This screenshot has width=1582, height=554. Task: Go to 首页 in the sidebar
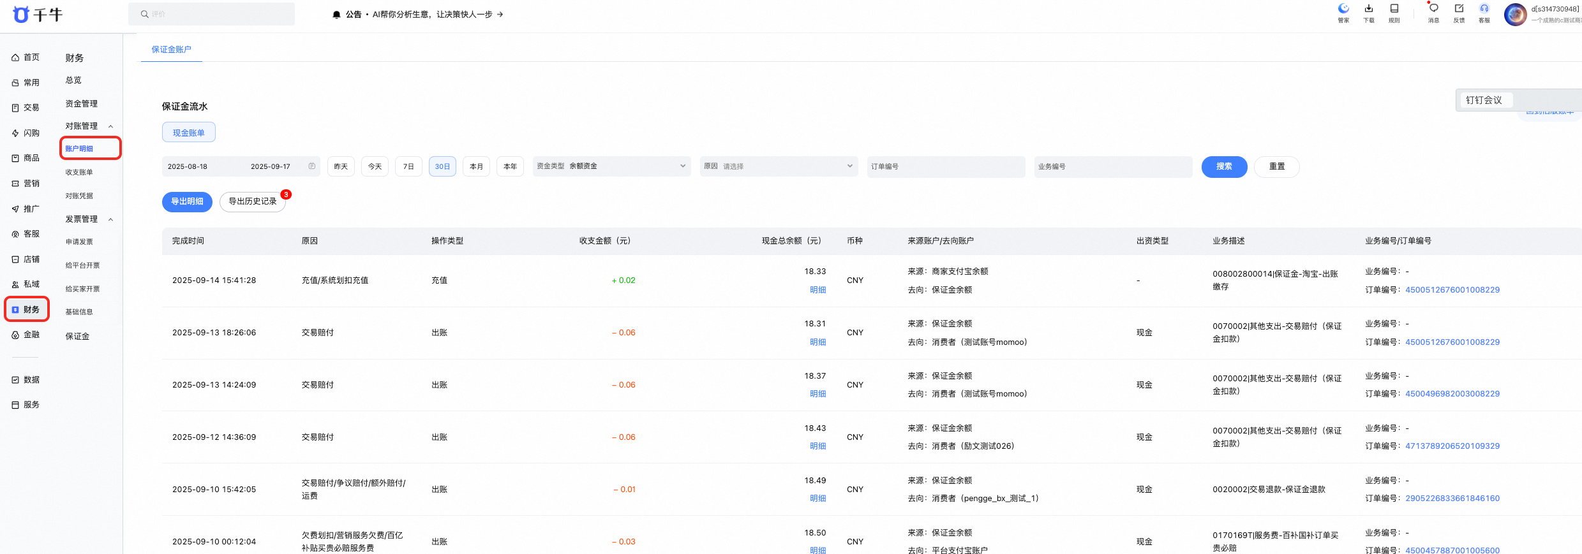[x=26, y=57]
